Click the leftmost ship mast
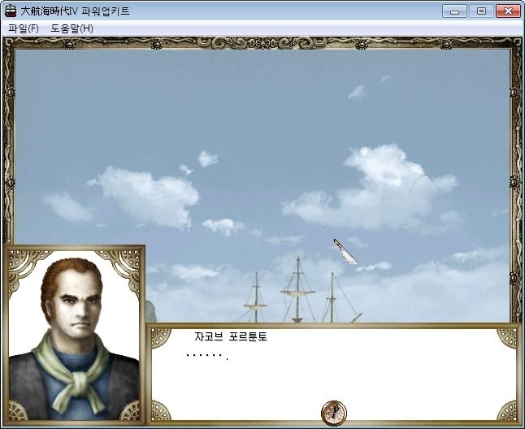 coord(256,297)
